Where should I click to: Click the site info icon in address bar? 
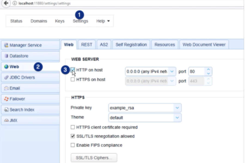[x=15, y=4]
